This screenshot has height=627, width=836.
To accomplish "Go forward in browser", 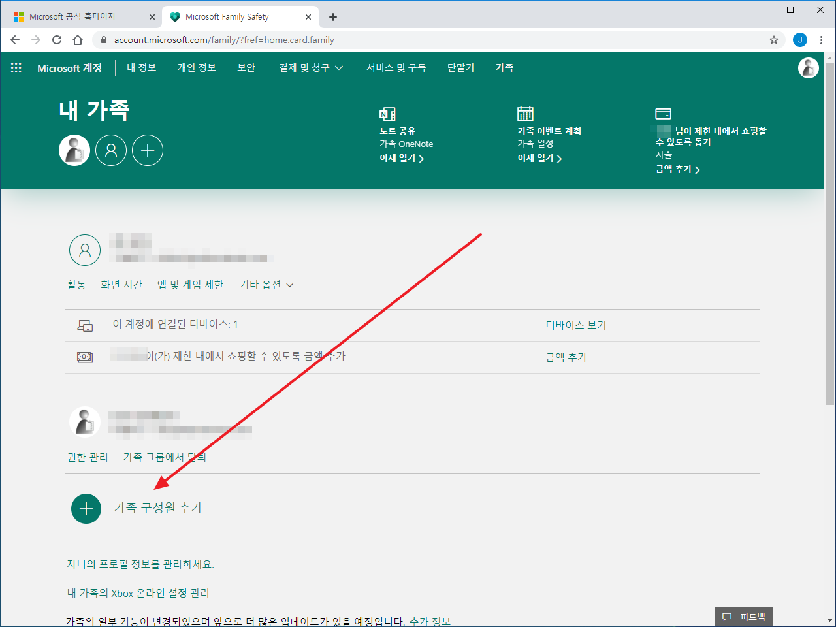I will click(36, 40).
